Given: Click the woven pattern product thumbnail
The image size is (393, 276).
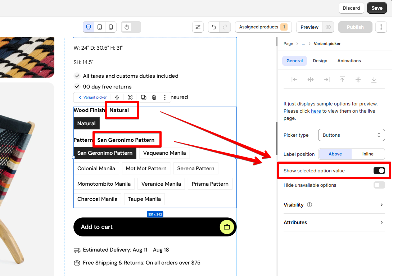Looking at the screenshot, I should coord(27,57).
